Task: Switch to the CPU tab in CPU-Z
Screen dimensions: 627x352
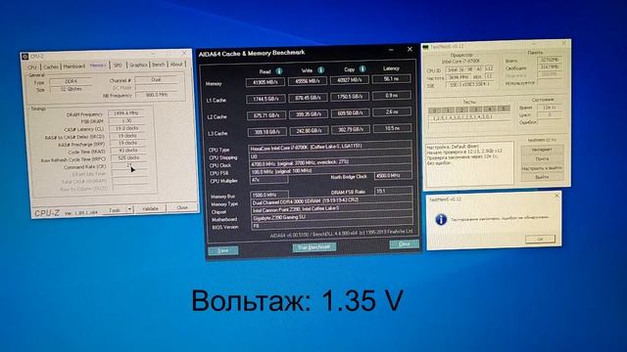Action: pyautogui.click(x=32, y=67)
